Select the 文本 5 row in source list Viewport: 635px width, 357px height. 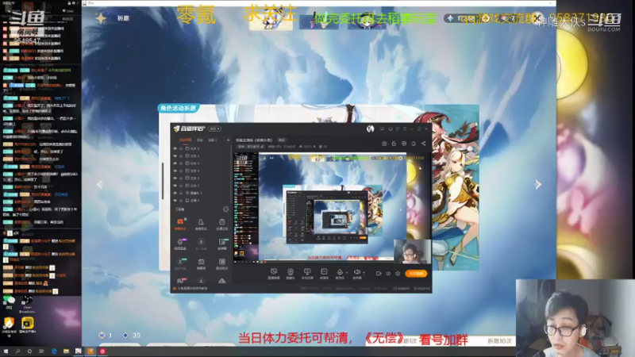(201, 155)
